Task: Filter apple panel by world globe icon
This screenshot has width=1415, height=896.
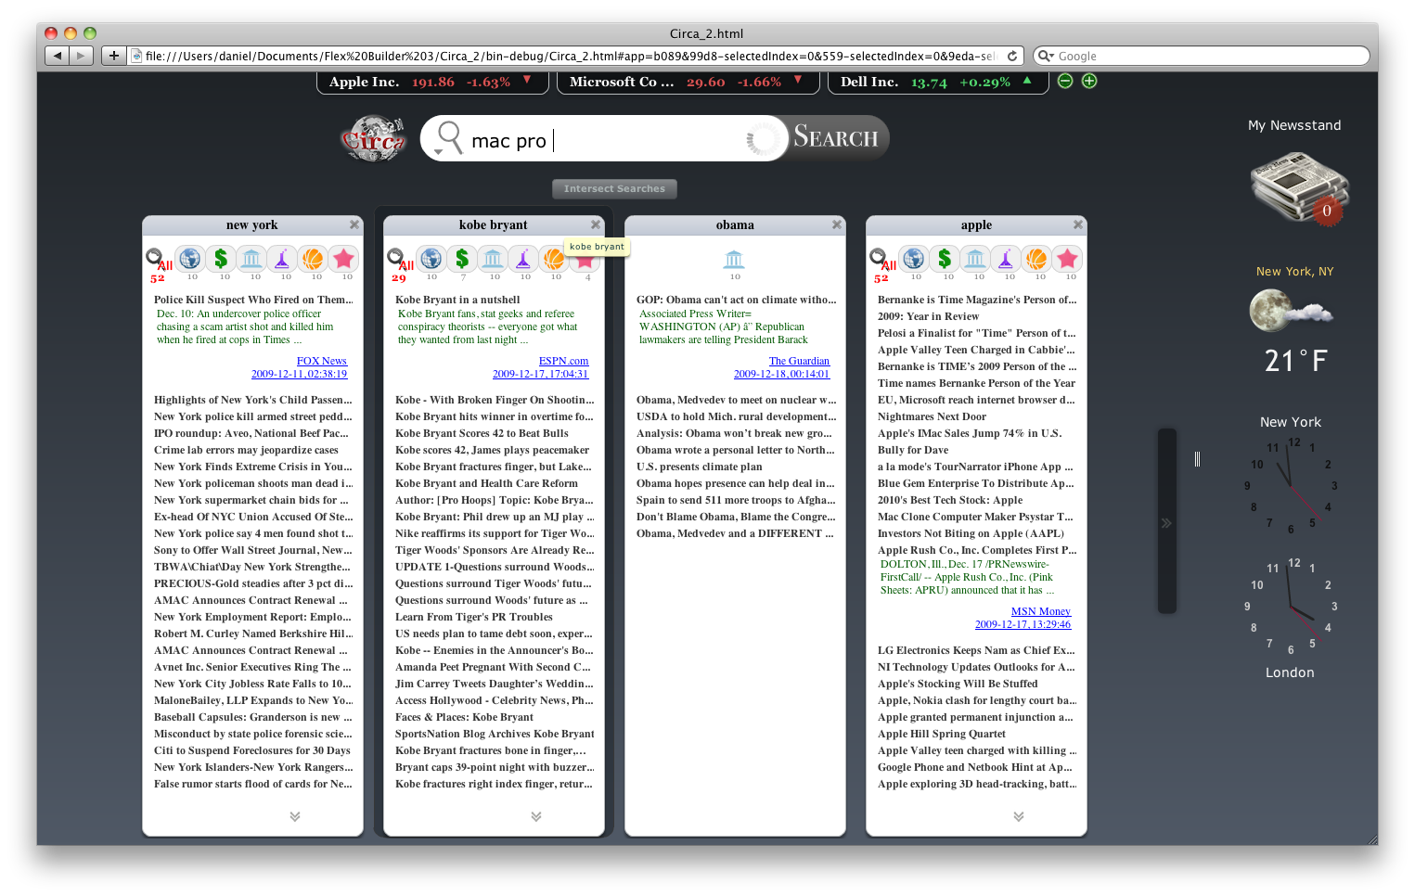Action: (x=914, y=259)
